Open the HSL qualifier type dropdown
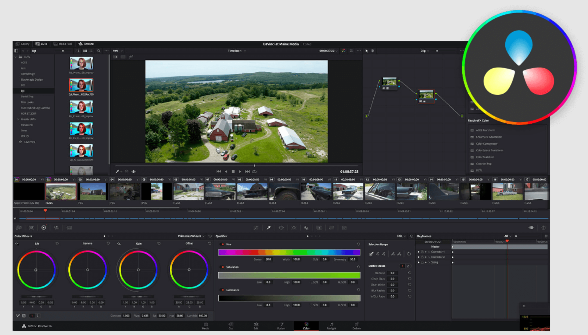 pos(401,236)
